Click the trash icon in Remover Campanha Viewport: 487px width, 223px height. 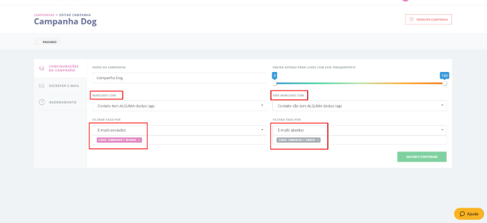tap(411, 19)
